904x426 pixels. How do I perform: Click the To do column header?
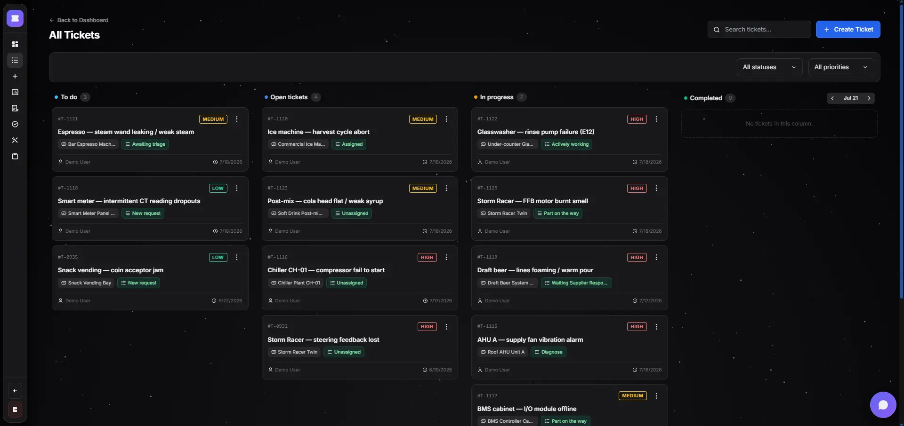click(x=69, y=97)
